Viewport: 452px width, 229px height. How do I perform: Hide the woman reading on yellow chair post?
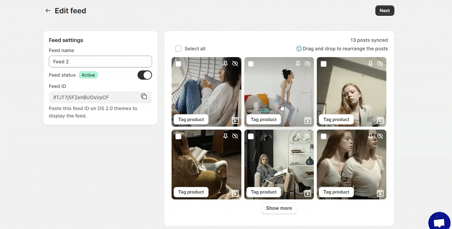[235, 136]
